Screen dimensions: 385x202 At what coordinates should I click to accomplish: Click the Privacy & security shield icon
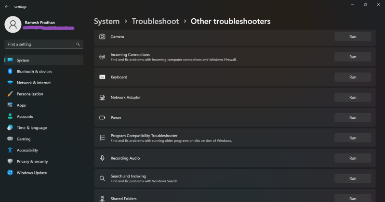point(10,161)
